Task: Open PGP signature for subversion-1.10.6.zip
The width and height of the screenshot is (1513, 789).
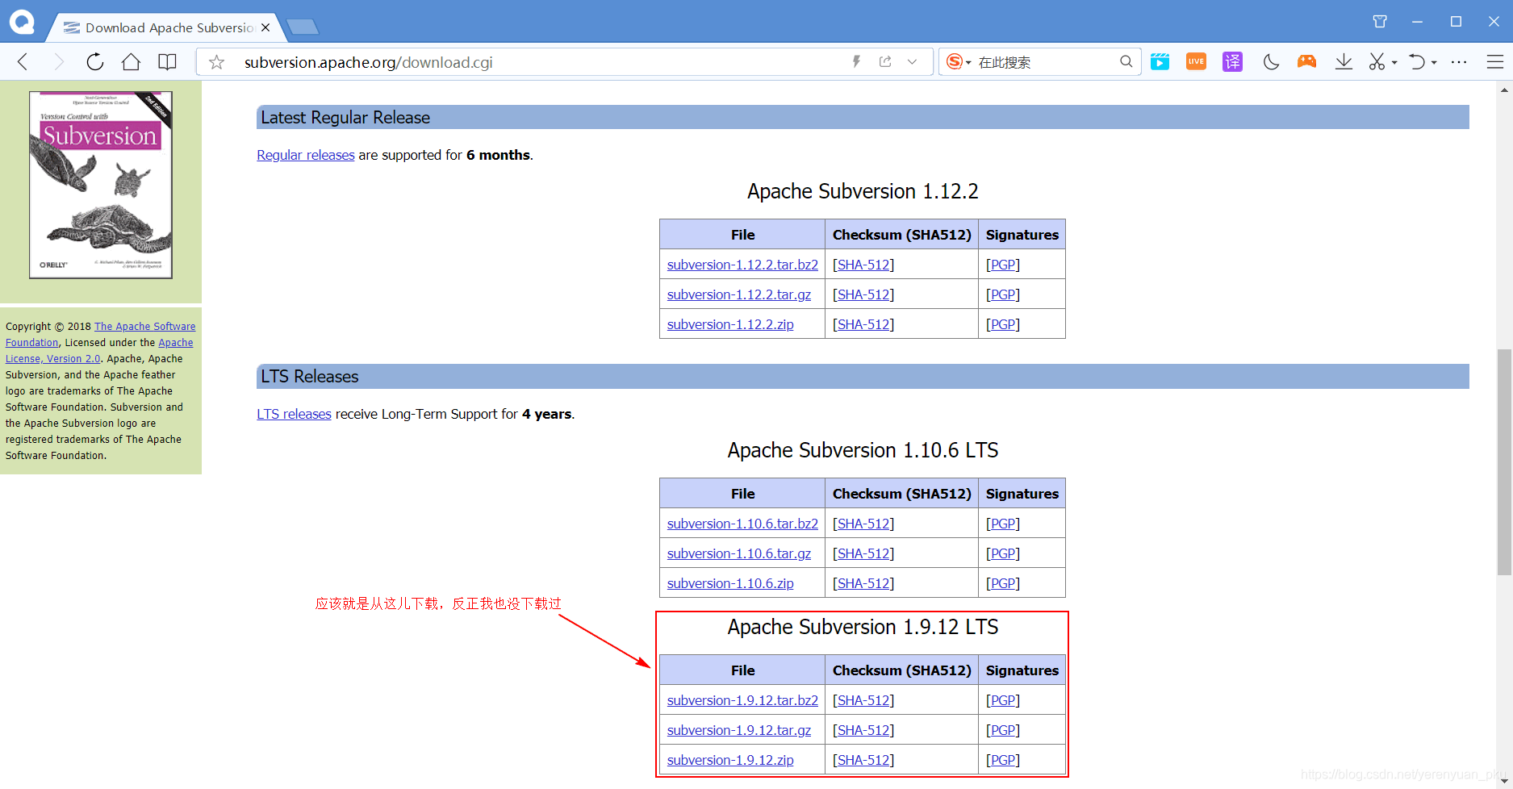Action: point(1003,583)
